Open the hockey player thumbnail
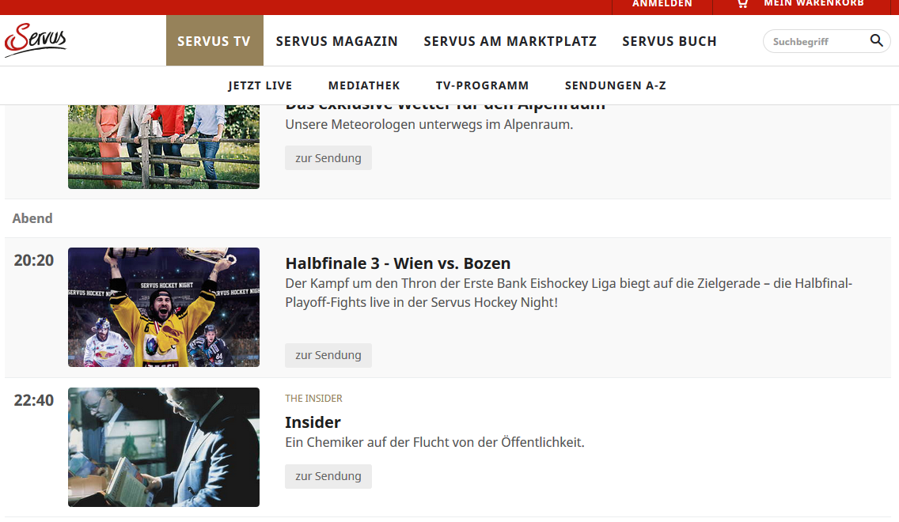This screenshot has height=522, width=899. pos(164,307)
